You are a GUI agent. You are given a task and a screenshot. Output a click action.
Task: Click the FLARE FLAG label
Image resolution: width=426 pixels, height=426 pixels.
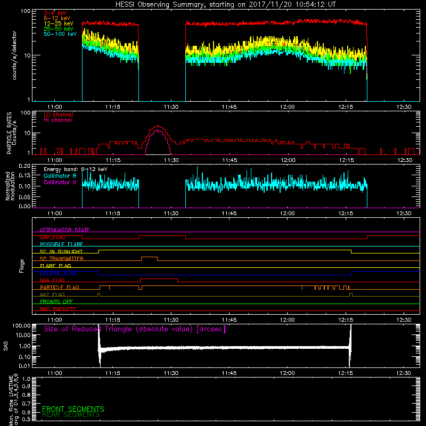coord(55,266)
